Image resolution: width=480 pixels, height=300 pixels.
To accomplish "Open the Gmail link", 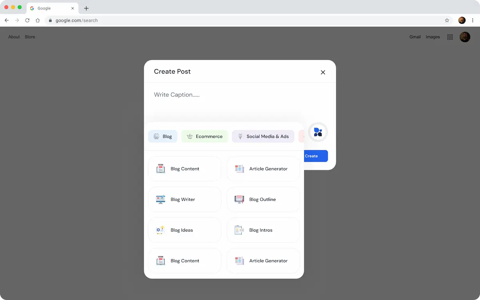I will coord(415,37).
